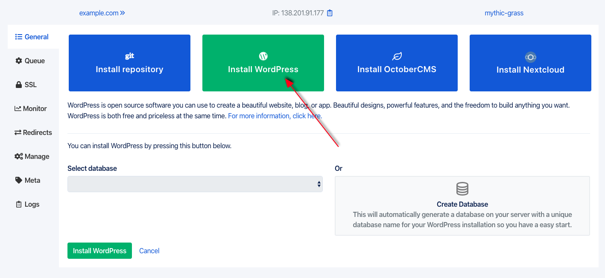Open the mythic-grass server link
The image size is (605, 278).
(504, 13)
